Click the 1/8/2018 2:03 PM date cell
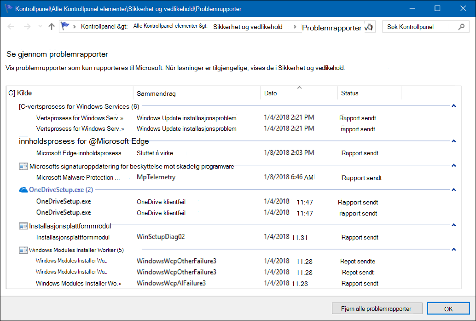The image size is (476, 321). [289, 153]
